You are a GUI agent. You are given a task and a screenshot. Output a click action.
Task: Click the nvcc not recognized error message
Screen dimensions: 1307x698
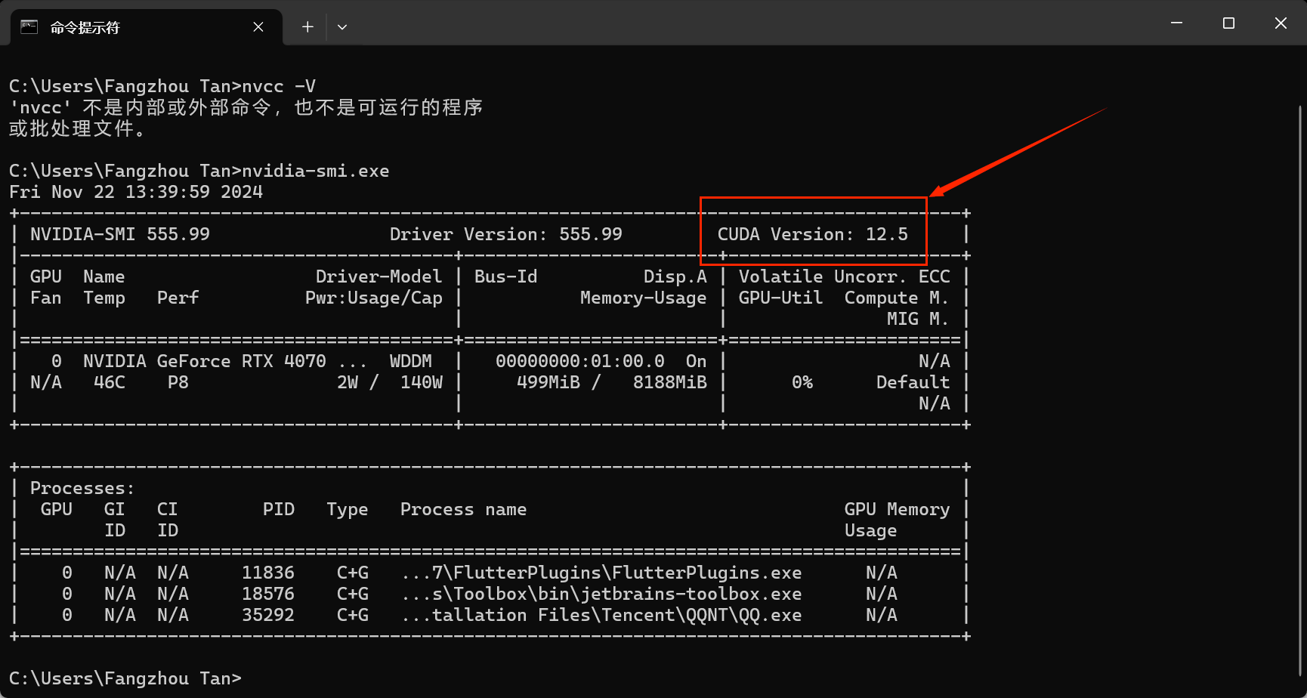pos(246,118)
